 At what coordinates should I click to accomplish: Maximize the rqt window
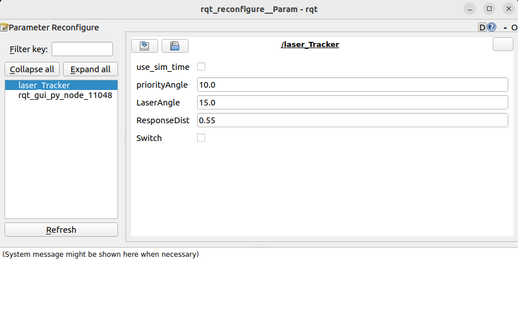[489, 9]
